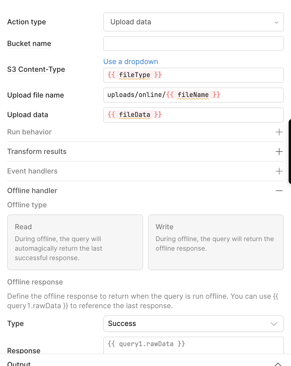Click the Response query1.rawData field
The width and height of the screenshot is (291, 366).
click(x=193, y=345)
